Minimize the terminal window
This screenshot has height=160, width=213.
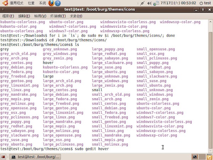(196, 10)
